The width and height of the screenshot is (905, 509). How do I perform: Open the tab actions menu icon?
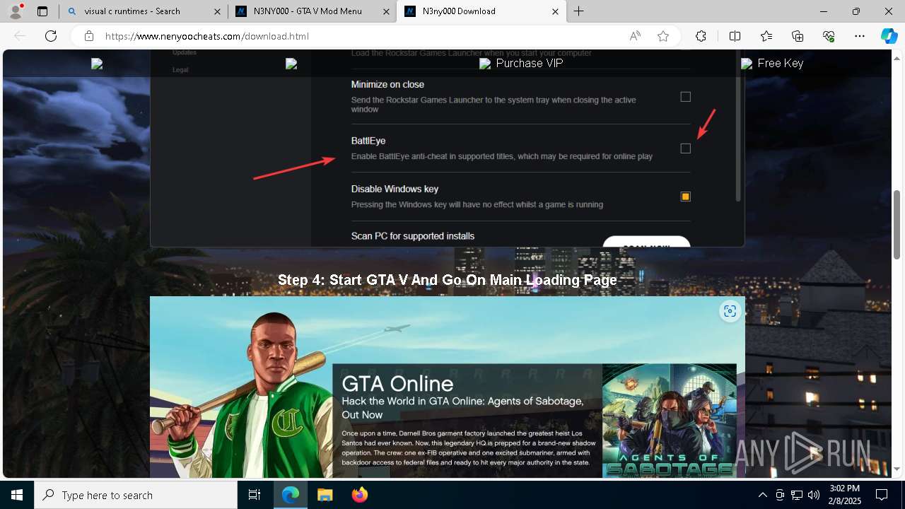tap(42, 11)
